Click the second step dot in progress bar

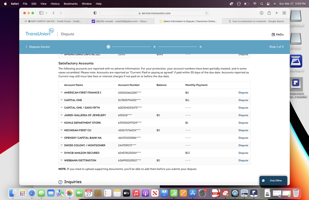tap(154, 47)
